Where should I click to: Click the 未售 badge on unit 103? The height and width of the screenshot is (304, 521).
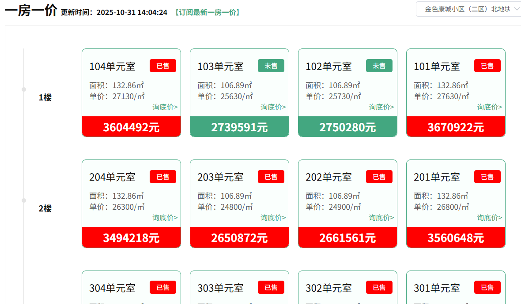271,66
